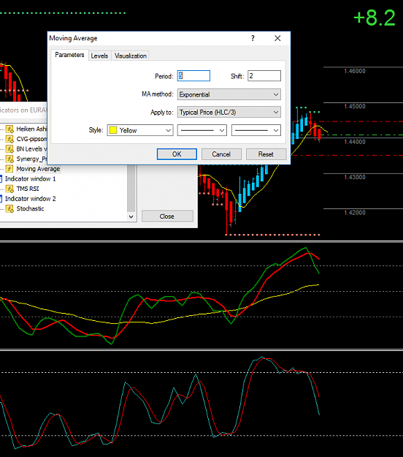Click the 1.45000 price label
The height and width of the screenshot is (457, 403).
[355, 106]
